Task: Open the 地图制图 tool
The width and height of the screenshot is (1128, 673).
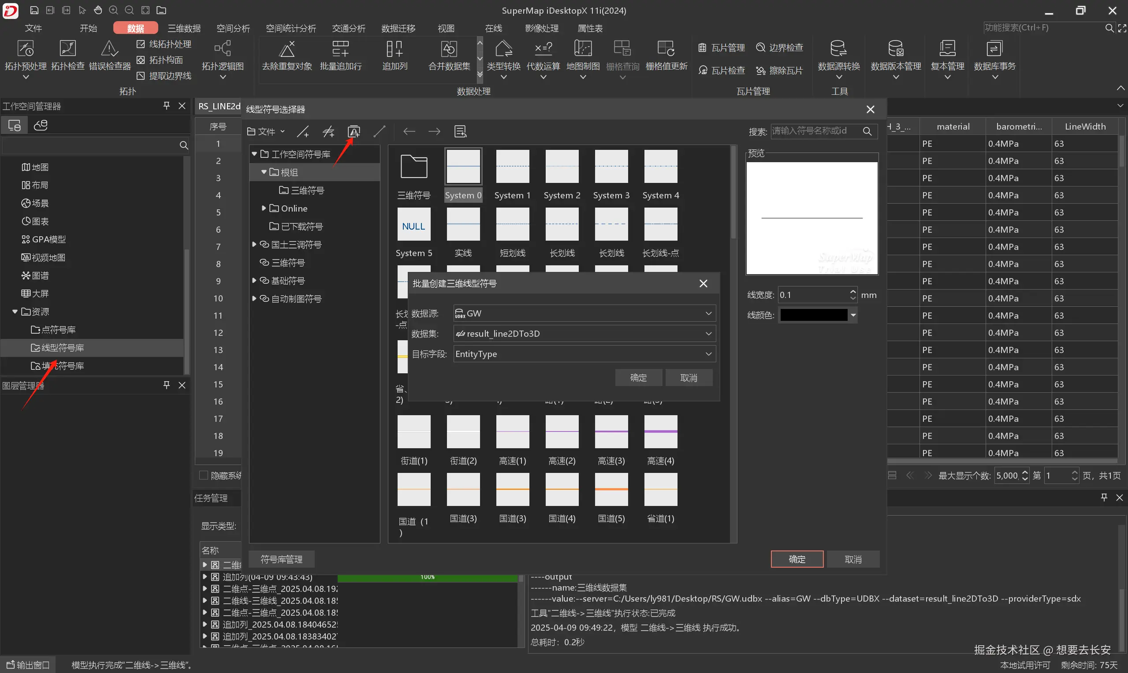Action: click(583, 59)
